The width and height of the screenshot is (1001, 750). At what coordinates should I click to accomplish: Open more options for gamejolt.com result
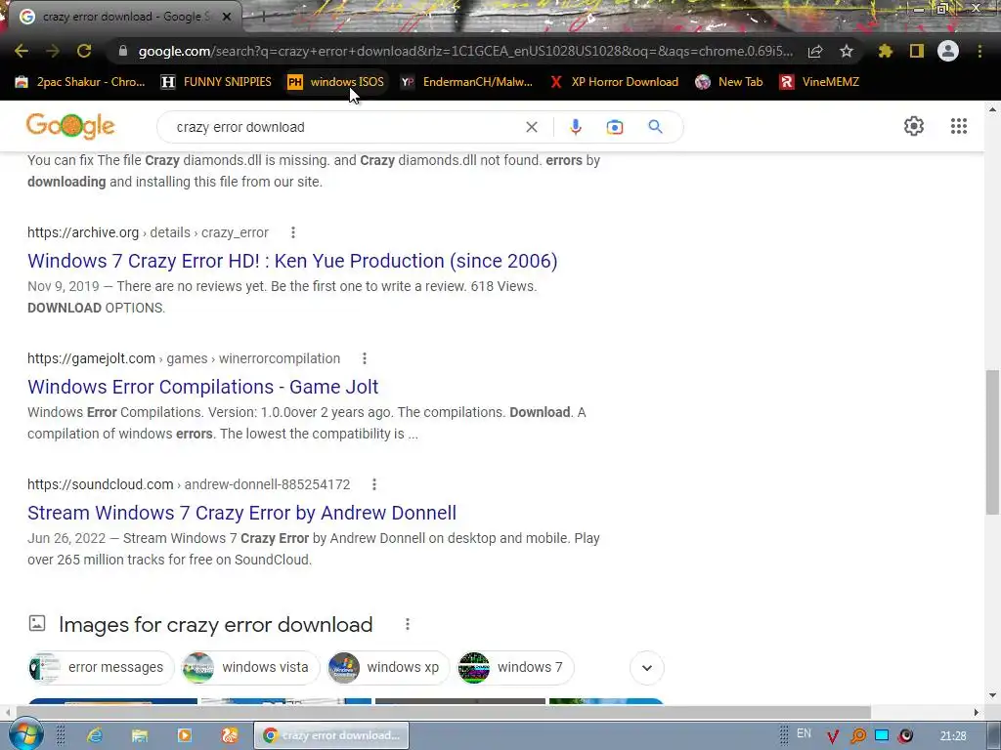pyautogui.click(x=365, y=358)
